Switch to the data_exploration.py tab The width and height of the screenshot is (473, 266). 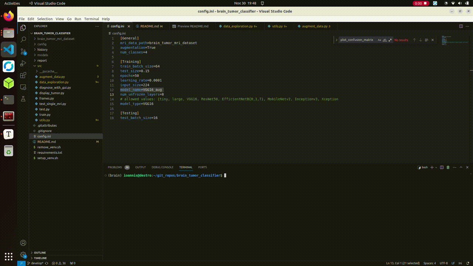coord(238,26)
